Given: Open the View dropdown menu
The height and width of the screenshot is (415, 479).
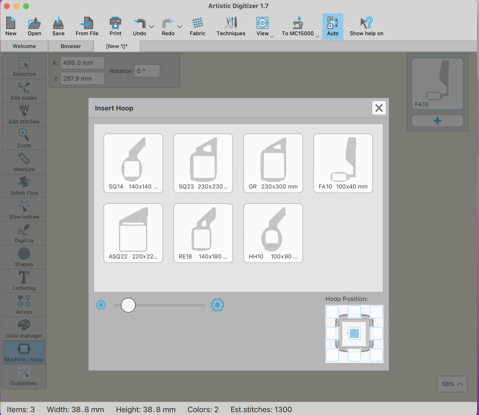Looking at the screenshot, I should pyautogui.click(x=272, y=36).
